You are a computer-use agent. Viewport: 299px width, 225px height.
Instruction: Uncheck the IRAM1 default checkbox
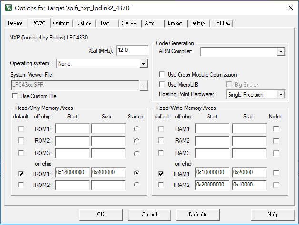161,174
